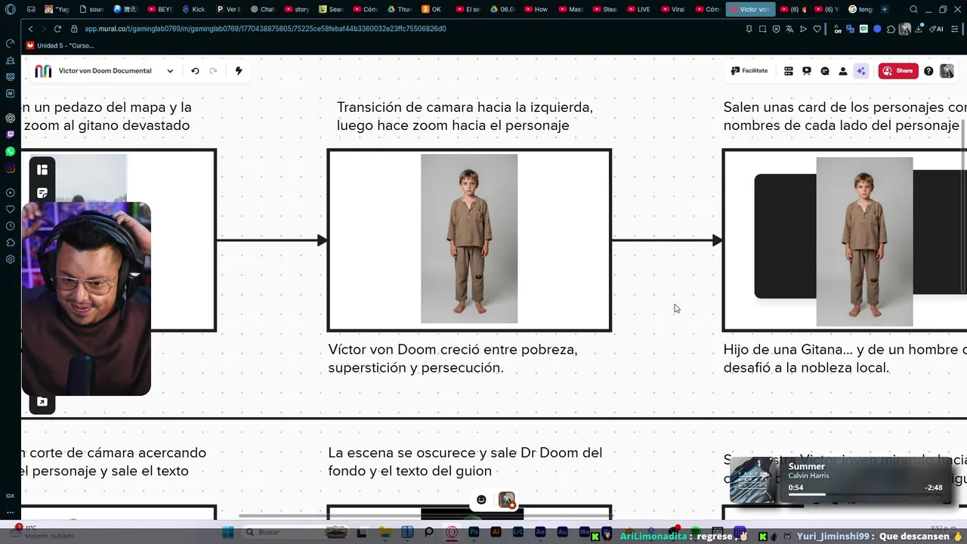Open the translate page icon
Viewport: 967px width, 544px height.
[789, 29]
